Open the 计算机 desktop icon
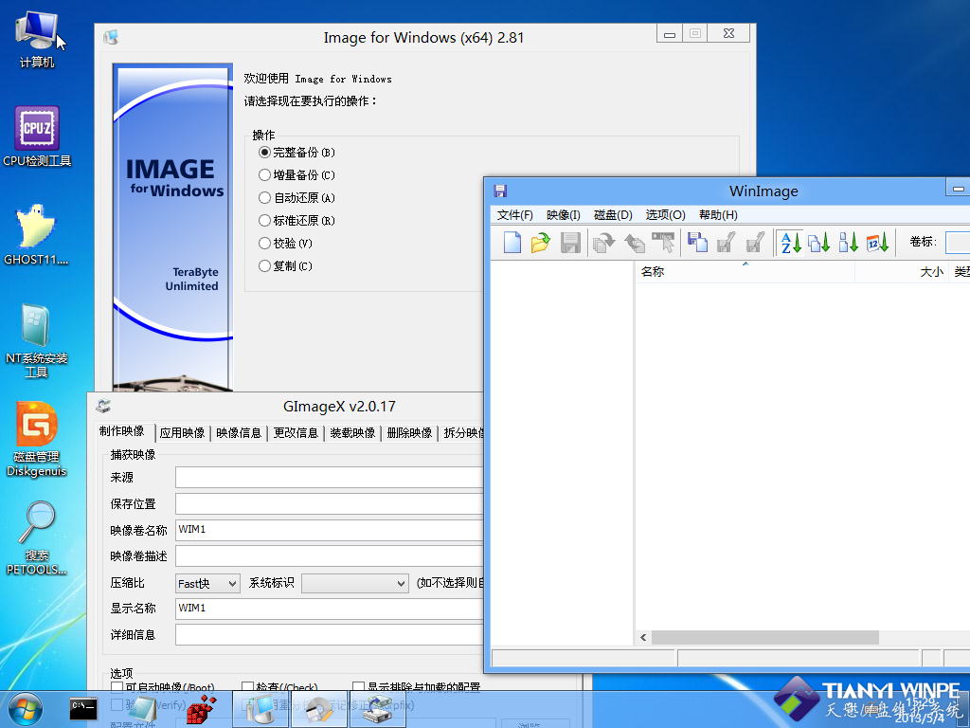This screenshot has height=728, width=970. (37, 39)
